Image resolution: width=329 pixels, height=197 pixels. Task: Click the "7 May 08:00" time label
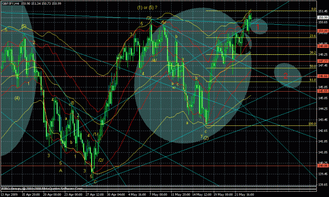[x=158, y=195]
